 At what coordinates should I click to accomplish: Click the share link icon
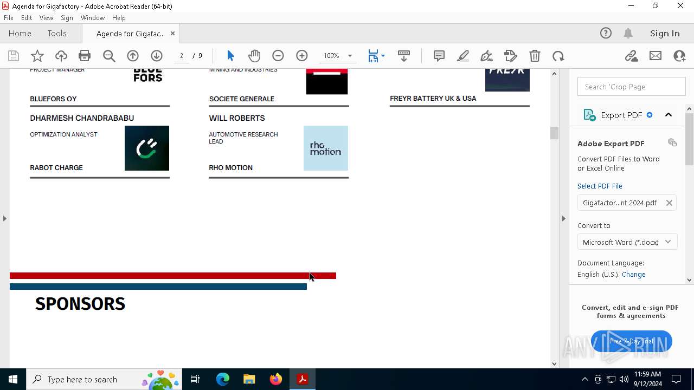632,56
